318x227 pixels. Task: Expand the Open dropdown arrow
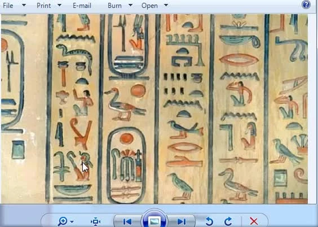pos(166,5)
